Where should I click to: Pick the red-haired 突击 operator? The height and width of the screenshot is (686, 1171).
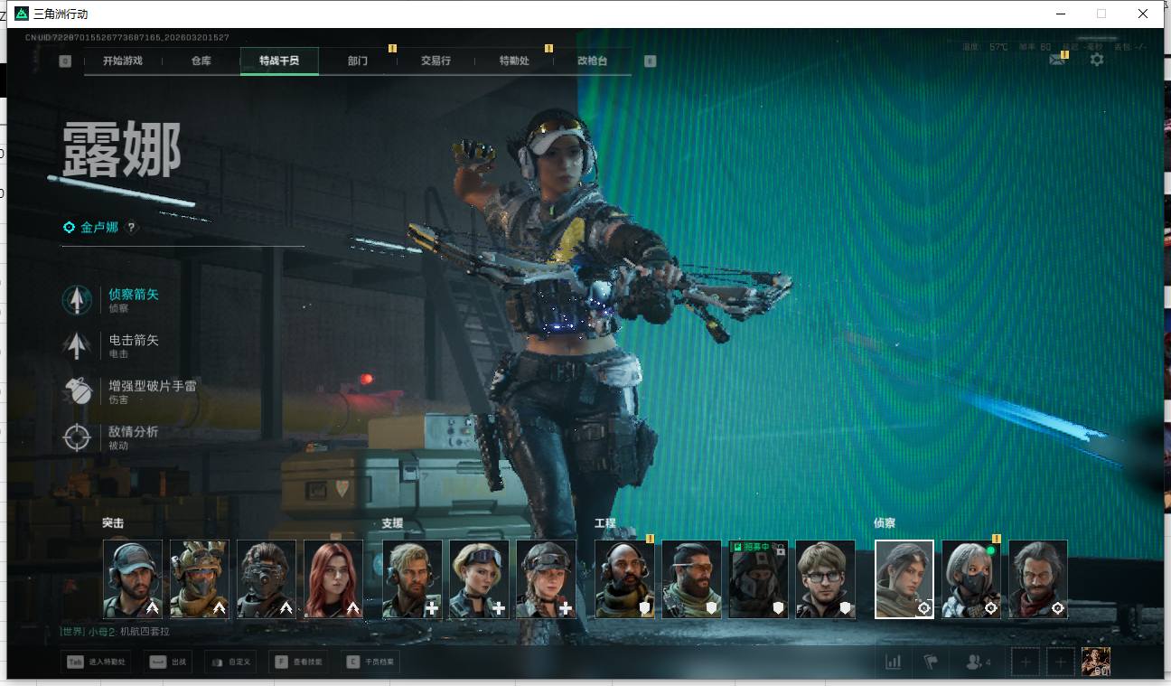pyautogui.click(x=333, y=579)
